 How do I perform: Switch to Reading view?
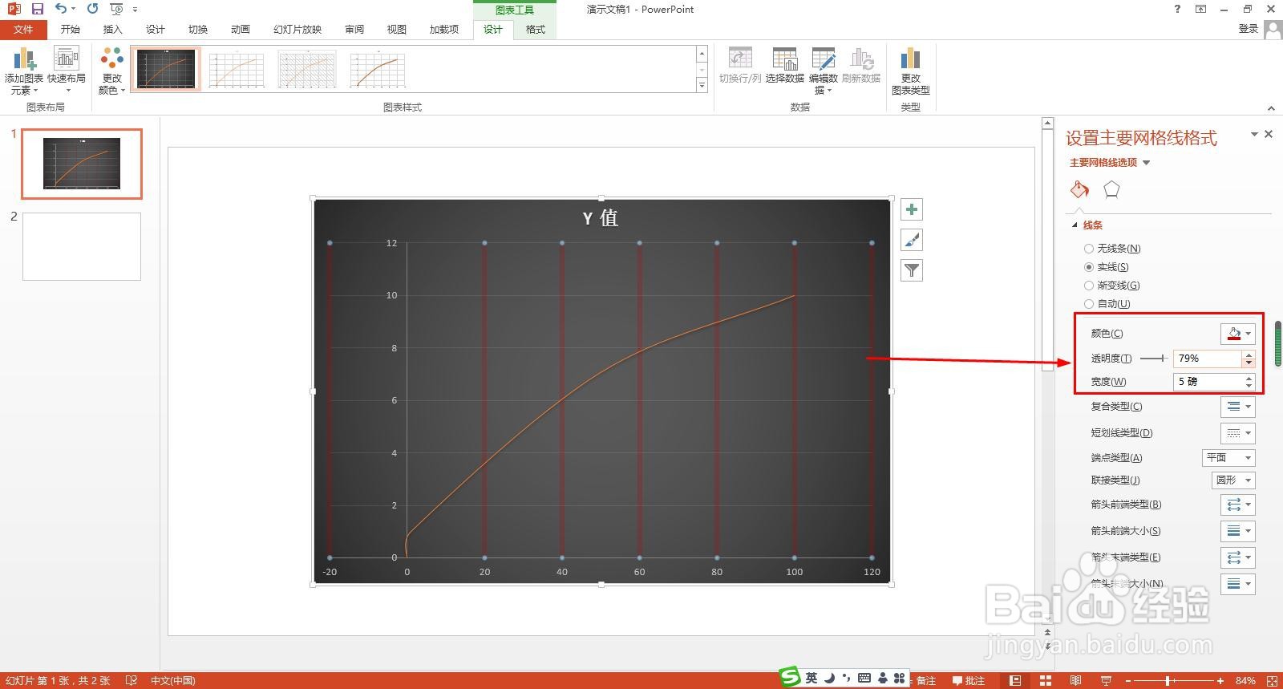pos(1075,680)
